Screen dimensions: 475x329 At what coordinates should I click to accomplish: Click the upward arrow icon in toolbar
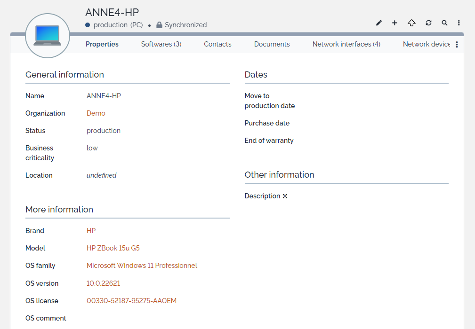point(411,23)
